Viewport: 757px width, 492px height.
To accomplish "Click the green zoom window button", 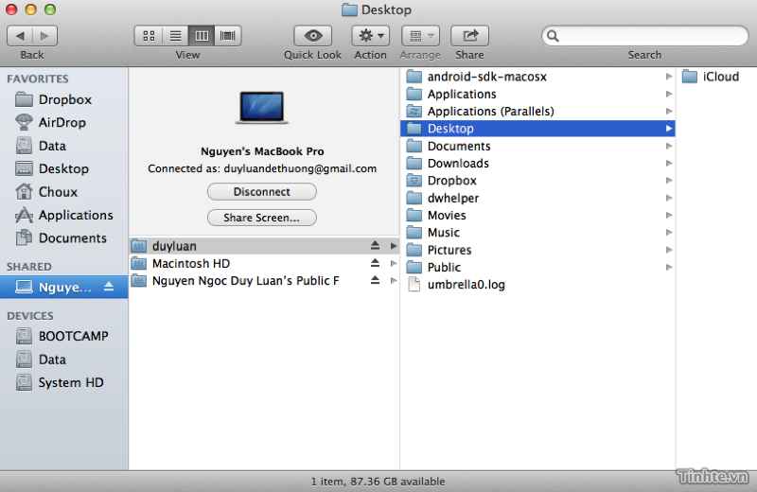I will 50,9.
